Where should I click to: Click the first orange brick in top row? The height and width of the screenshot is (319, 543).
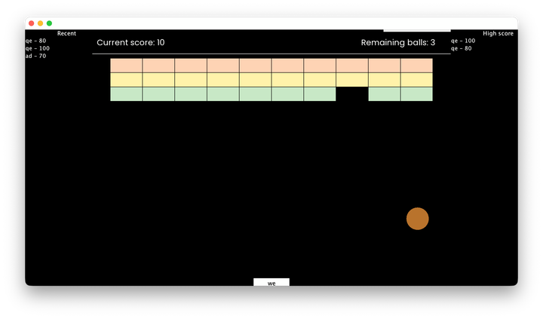126,66
